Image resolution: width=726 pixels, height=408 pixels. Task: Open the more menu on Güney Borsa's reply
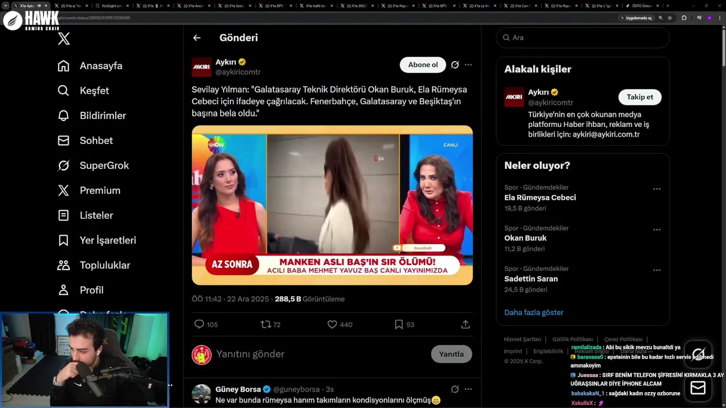coord(468,389)
